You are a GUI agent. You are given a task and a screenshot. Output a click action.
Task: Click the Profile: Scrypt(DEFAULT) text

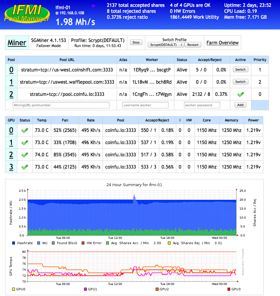pyautogui.click(x=98, y=40)
